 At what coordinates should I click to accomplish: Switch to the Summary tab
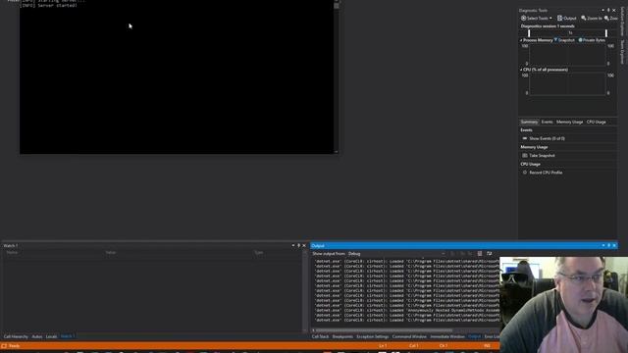point(529,122)
